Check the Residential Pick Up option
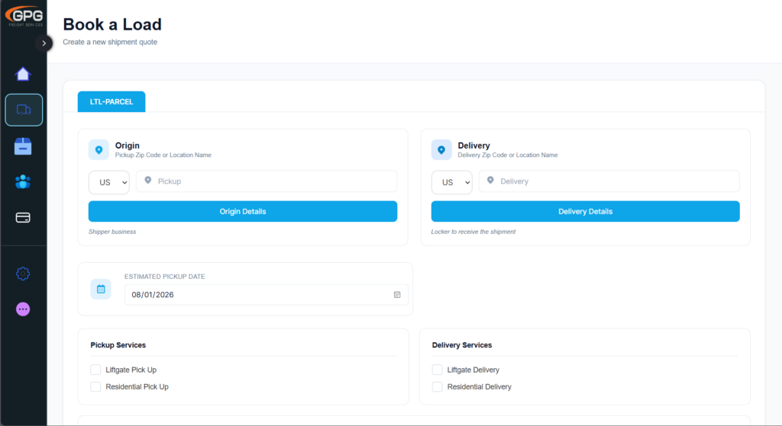 (x=95, y=387)
